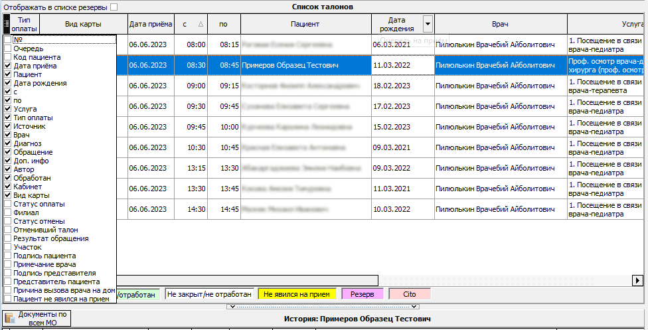This screenshot has height=330, width=648.
Task: Enable 'Отображать в списке резервы' checkbox
Action: pos(114,7)
